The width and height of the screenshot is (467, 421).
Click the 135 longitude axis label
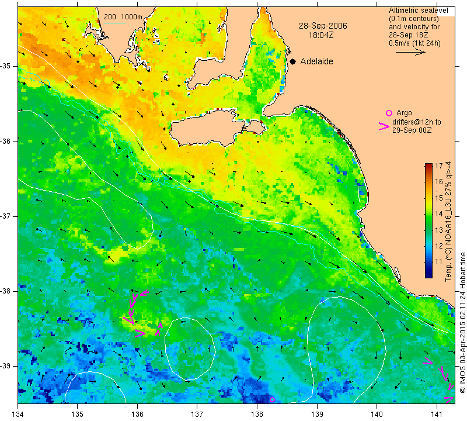point(78,414)
